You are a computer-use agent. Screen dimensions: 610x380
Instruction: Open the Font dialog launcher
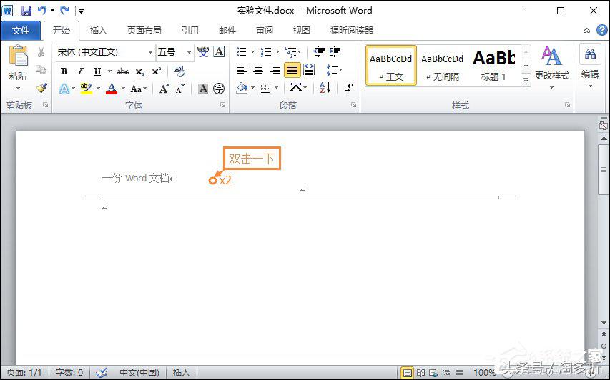pos(223,105)
